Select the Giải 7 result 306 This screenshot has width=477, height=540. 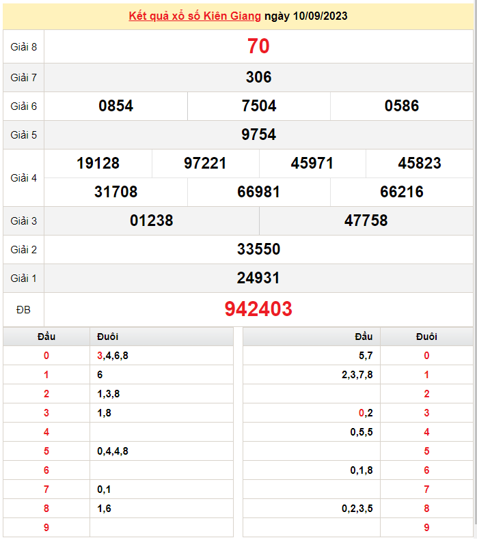[258, 77]
